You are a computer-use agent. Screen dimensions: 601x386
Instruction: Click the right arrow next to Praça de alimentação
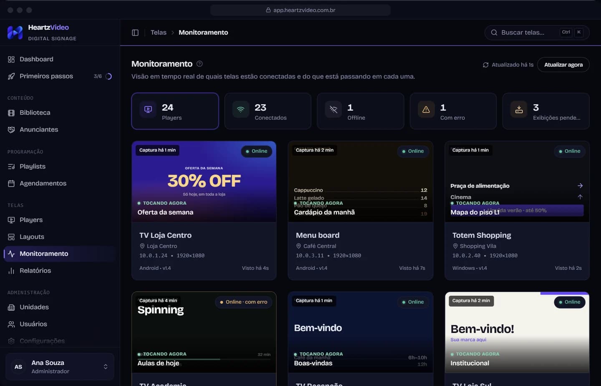click(580, 186)
